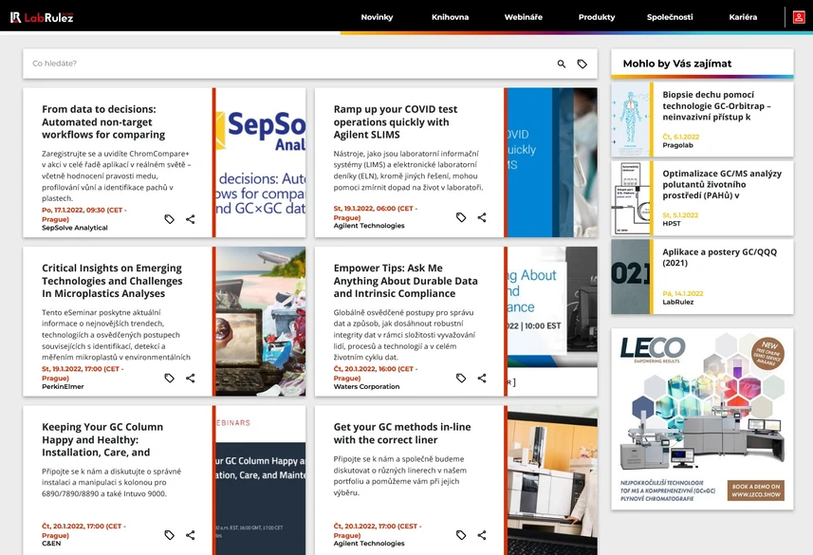
Task: Click tag icon on Agilent SLIMS card
Action: point(461,217)
